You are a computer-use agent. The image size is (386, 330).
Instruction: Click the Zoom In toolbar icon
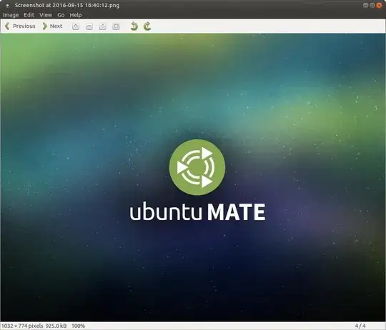(x=76, y=26)
